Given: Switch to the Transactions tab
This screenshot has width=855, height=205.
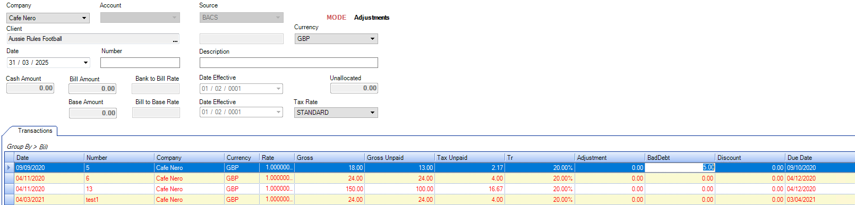Looking at the screenshot, I should tap(35, 131).
